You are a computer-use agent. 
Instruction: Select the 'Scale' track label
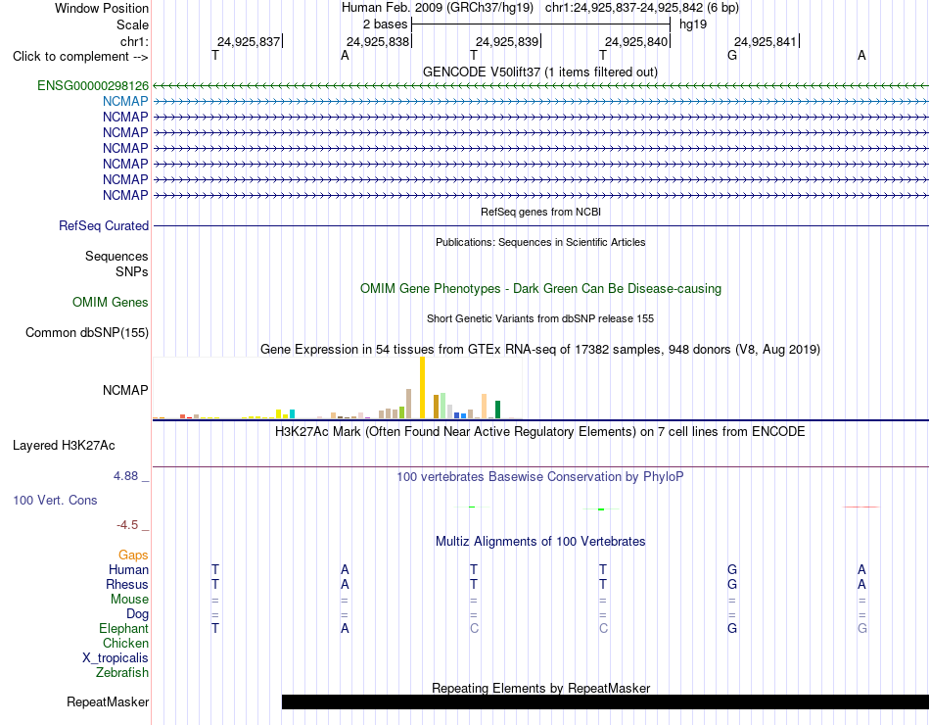point(132,24)
